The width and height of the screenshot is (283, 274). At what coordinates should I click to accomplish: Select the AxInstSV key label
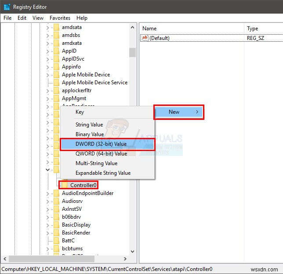point(72,209)
